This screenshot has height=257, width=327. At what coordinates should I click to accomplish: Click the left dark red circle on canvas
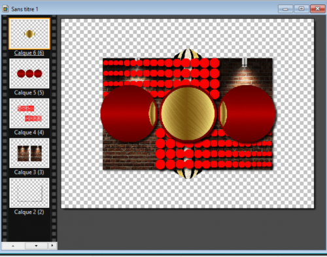coord(129,113)
